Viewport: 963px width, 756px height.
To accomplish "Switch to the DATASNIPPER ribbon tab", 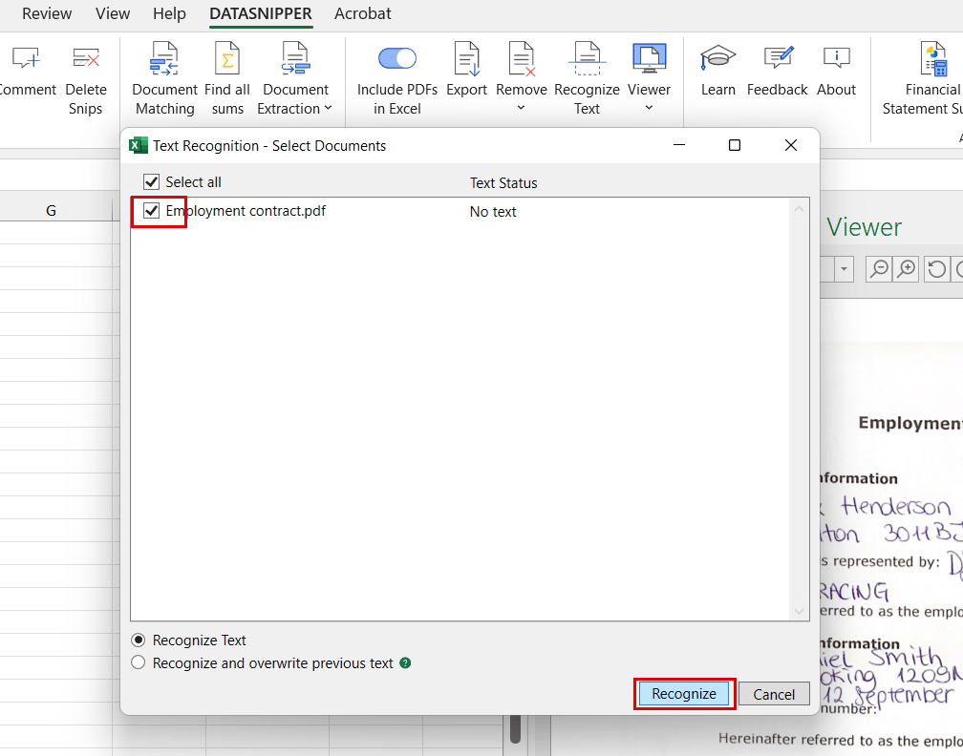I will (261, 14).
